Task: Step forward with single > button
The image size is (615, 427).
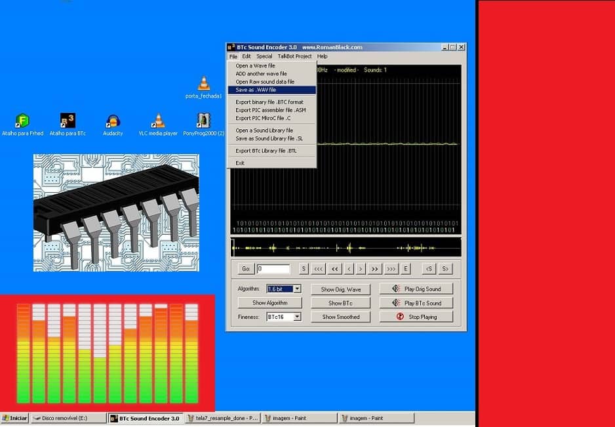Action: click(x=361, y=269)
